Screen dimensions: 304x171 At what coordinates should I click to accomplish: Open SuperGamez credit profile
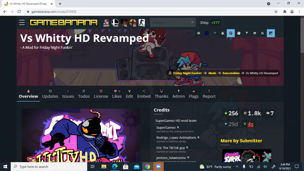166,127
